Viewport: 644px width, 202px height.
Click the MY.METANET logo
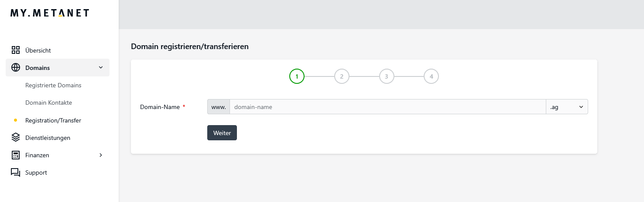pos(49,13)
